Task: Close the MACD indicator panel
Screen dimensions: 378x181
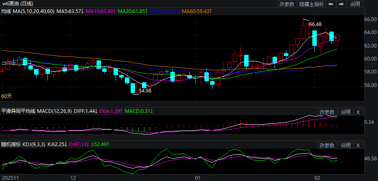Action: point(358,112)
